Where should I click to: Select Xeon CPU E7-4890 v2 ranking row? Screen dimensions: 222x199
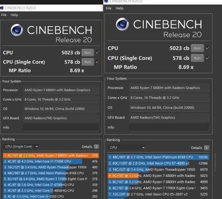coord(159,163)
